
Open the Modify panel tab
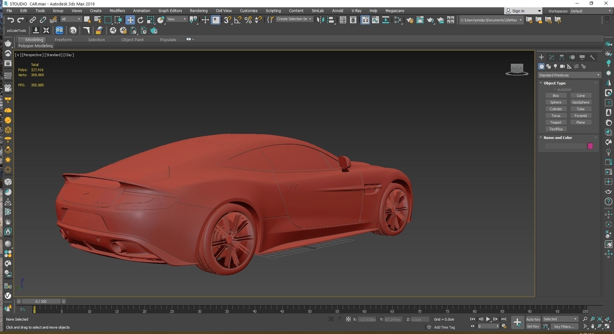[552, 57]
